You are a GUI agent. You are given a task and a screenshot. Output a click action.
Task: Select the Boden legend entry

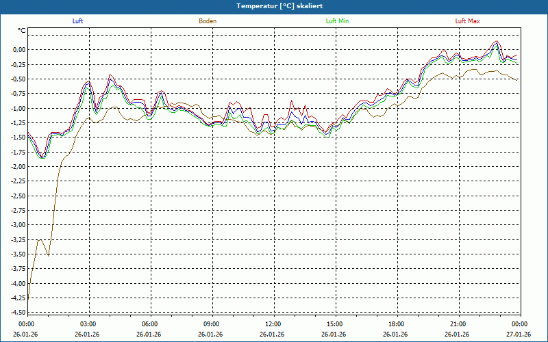208,21
